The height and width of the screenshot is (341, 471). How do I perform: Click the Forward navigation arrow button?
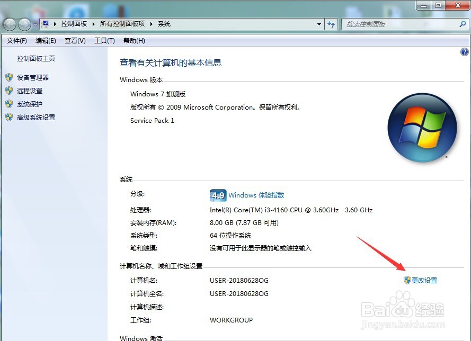(x=24, y=24)
